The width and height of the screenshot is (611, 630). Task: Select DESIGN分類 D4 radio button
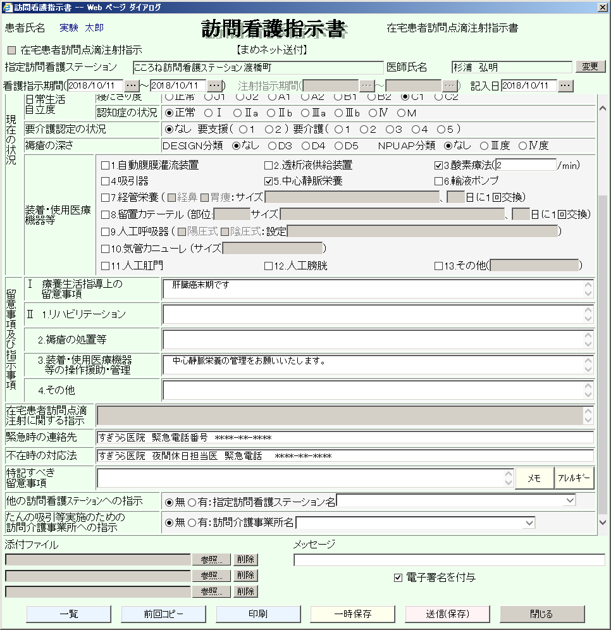pos(305,146)
